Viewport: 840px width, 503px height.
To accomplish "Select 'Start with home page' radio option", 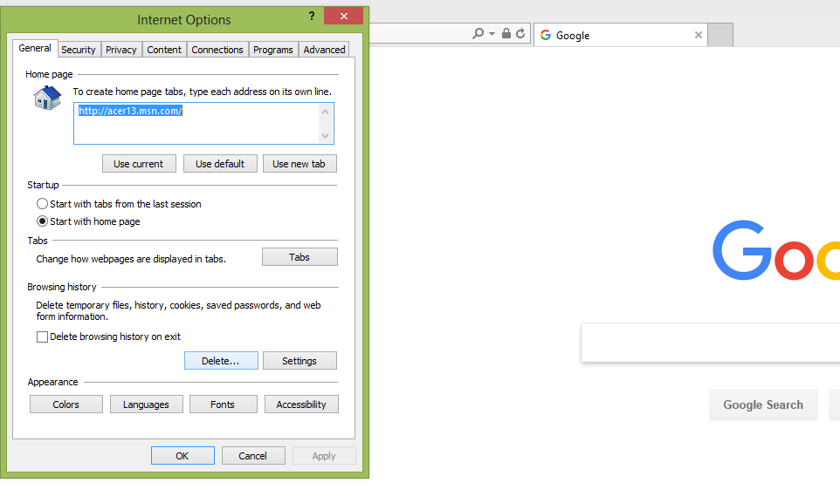I will pyautogui.click(x=42, y=221).
